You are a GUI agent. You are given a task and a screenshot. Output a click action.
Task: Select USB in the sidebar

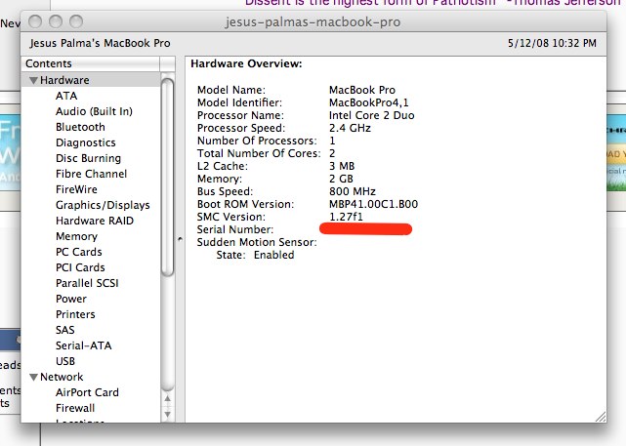coord(65,361)
